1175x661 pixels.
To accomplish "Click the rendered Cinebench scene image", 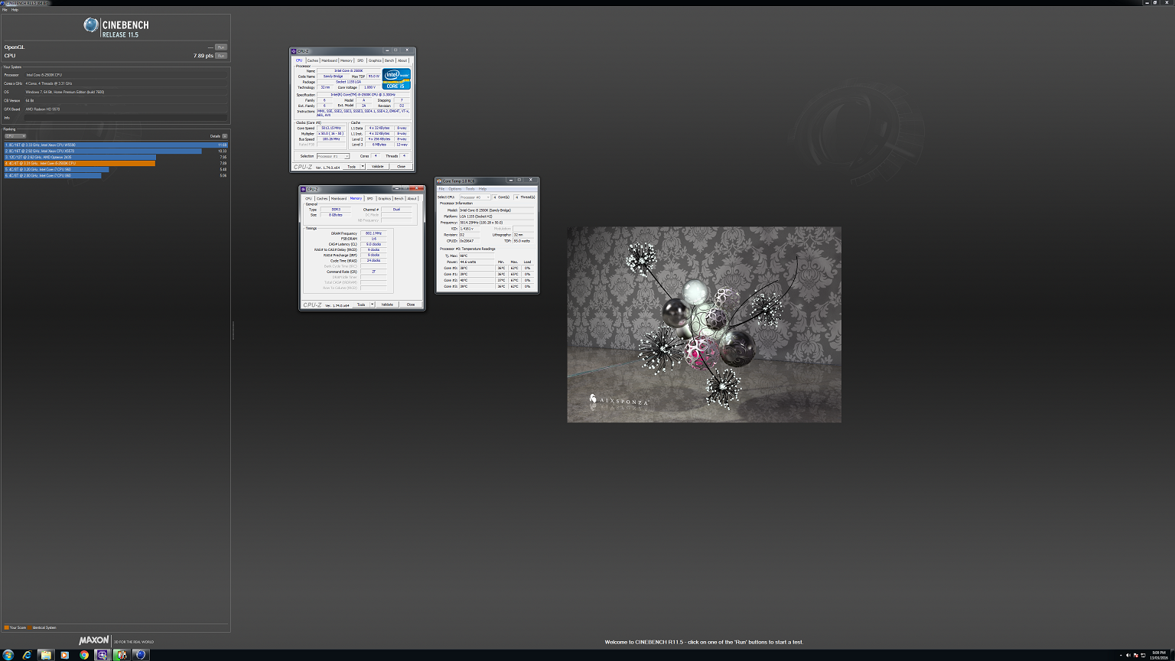I will [704, 324].
